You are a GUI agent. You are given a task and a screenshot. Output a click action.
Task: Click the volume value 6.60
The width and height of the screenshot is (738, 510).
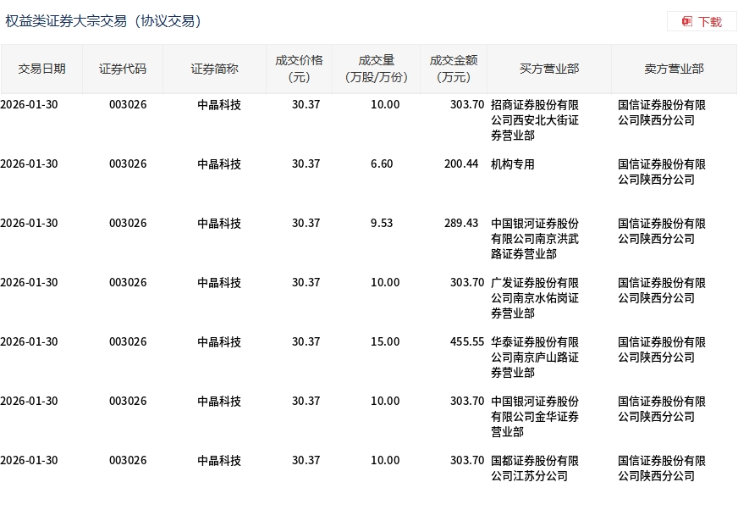[382, 164]
